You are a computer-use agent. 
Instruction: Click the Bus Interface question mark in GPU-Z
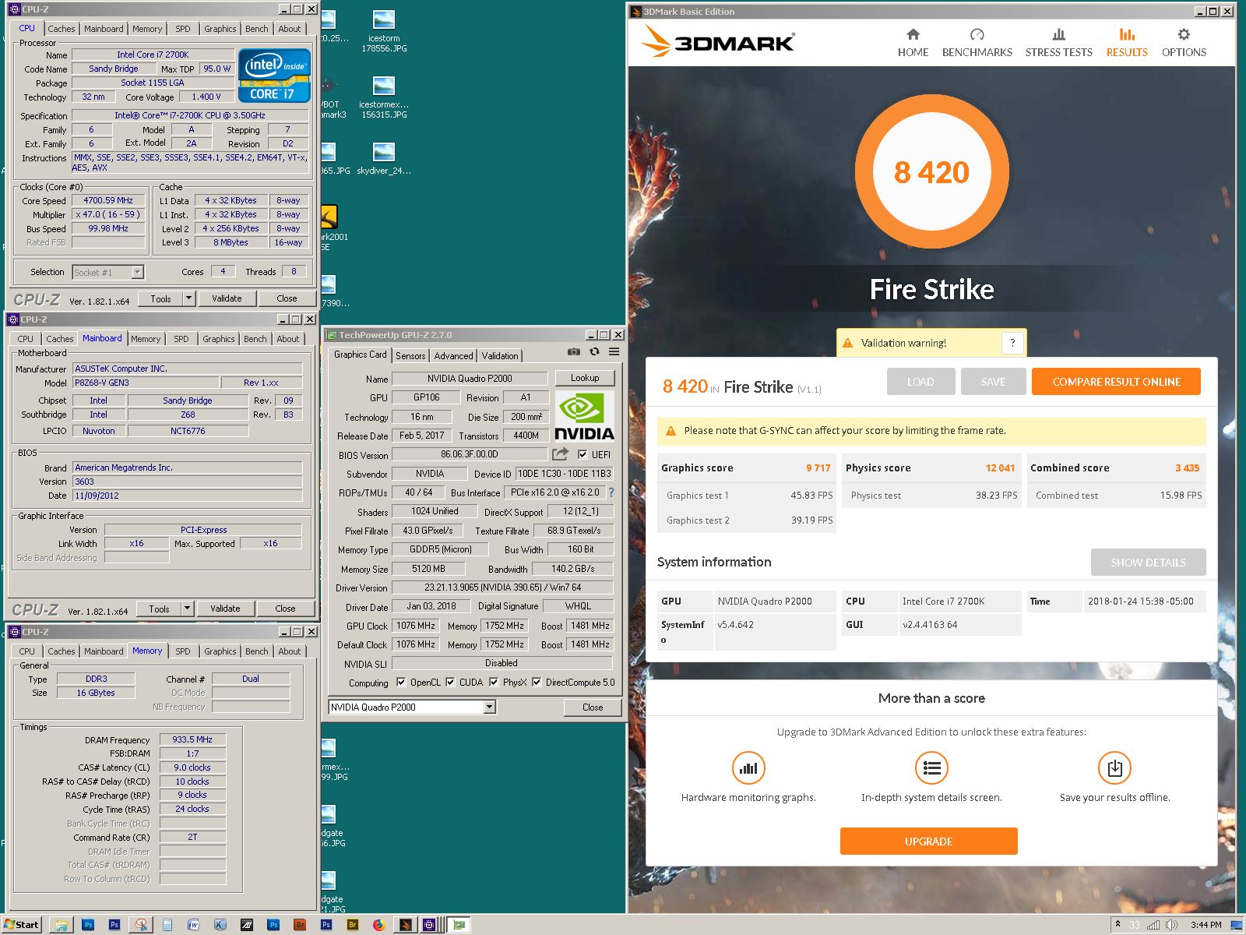coord(611,492)
